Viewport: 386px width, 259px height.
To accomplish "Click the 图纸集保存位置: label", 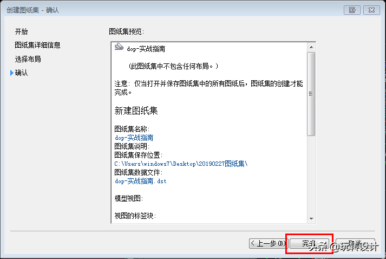I will coord(139,155).
